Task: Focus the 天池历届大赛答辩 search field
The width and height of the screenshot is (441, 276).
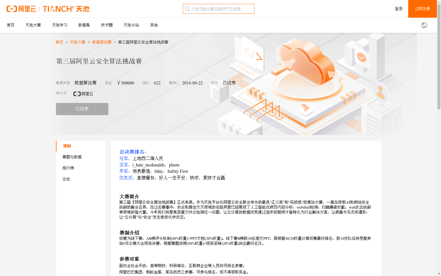Action: pos(219,9)
